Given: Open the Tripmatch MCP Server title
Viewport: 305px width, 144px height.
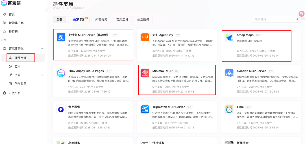Looking at the screenshot, I should [x=168, y=107].
